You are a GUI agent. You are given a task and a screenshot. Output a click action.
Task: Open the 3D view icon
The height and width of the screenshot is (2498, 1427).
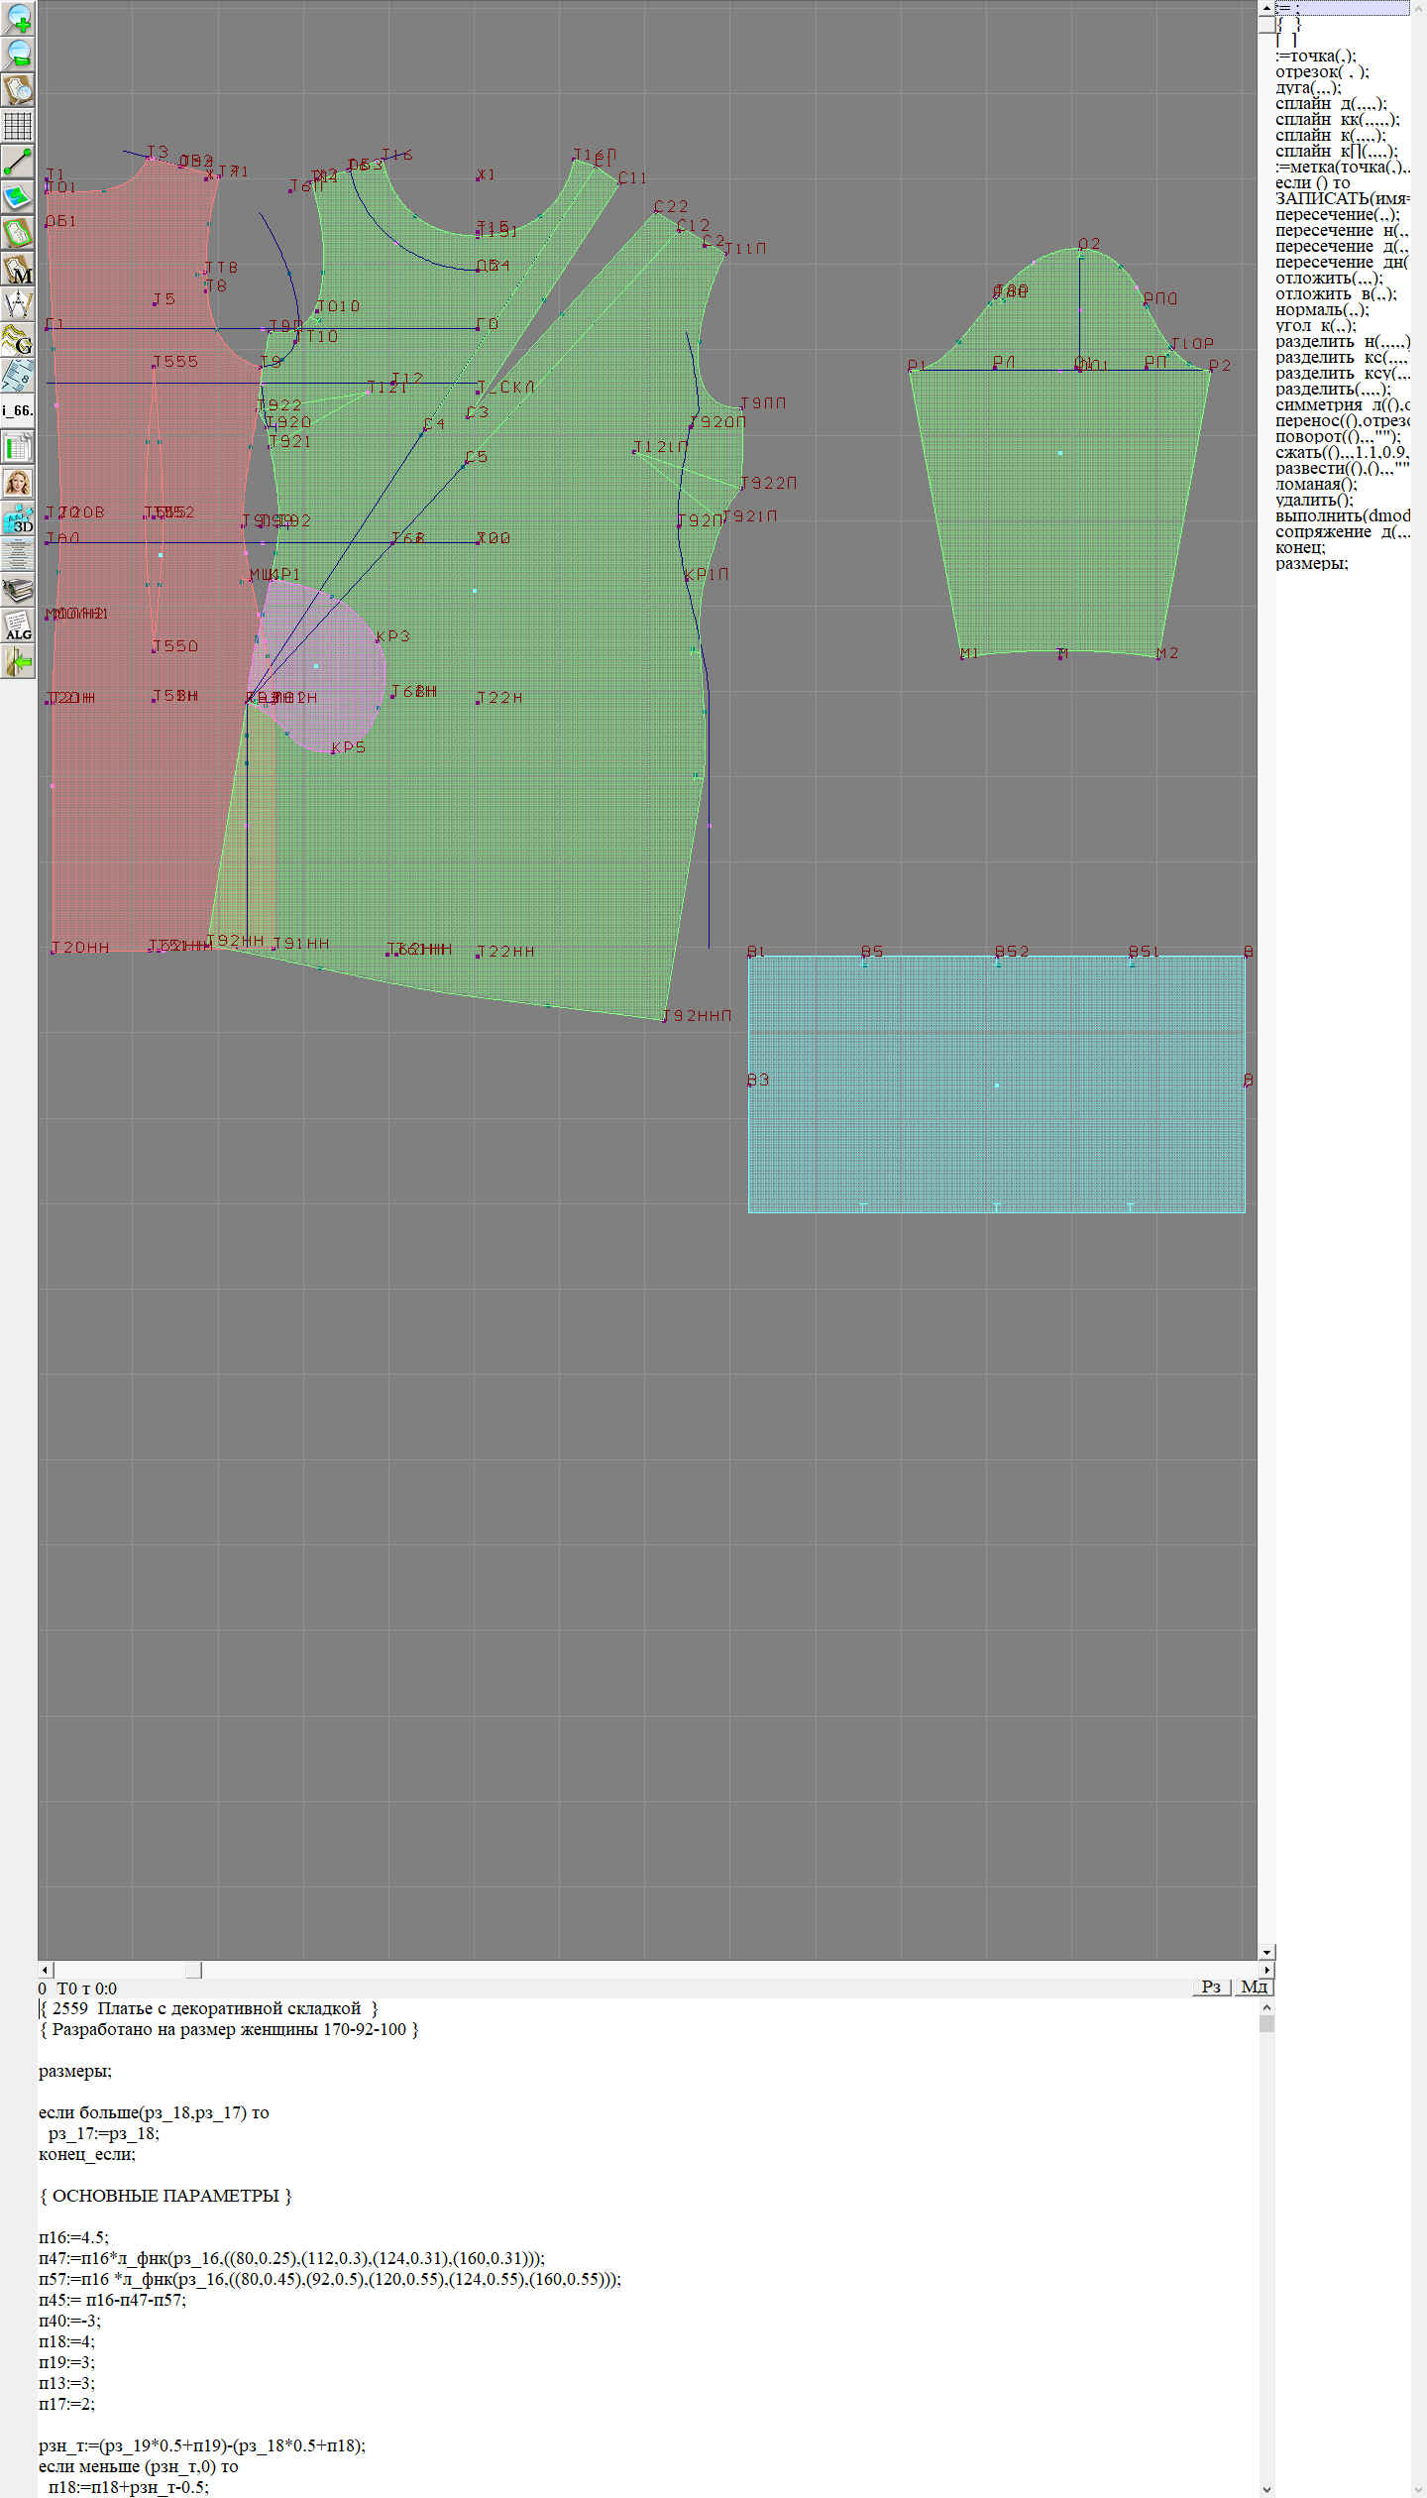point(18,518)
